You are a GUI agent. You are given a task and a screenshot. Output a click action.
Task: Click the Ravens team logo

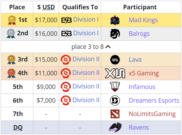pyautogui.click(x=115, y=128)
